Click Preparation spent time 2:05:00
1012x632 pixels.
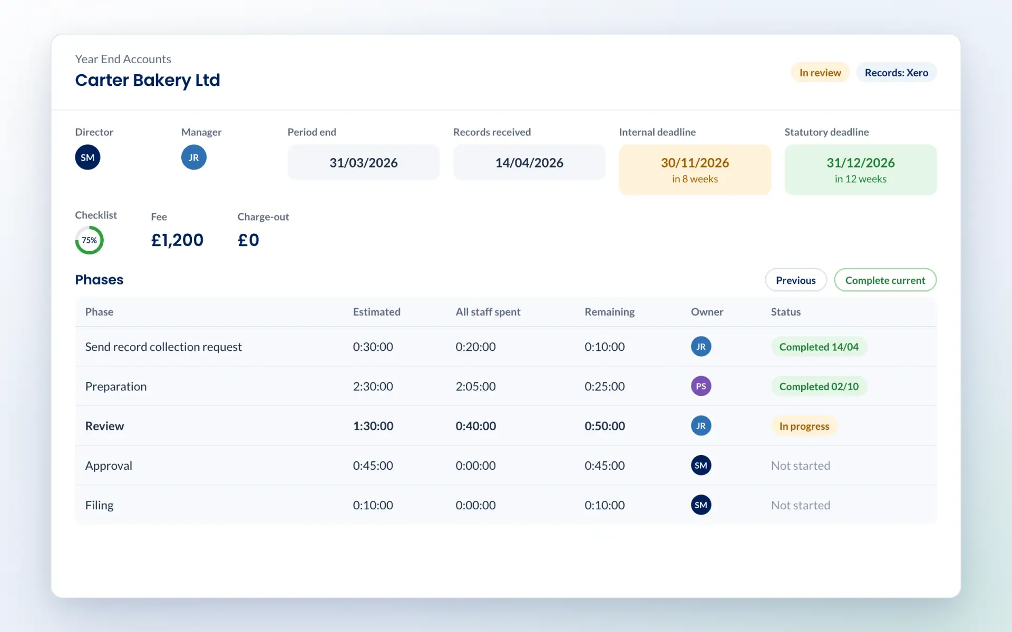(x=476, y=387)
